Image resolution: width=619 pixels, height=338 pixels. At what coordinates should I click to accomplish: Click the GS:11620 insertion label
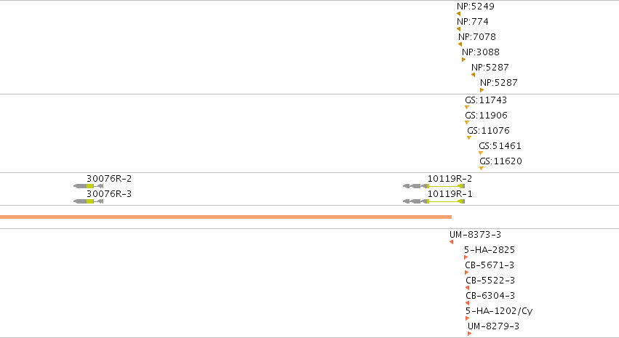pyautogui.click(x=500, y=161)
